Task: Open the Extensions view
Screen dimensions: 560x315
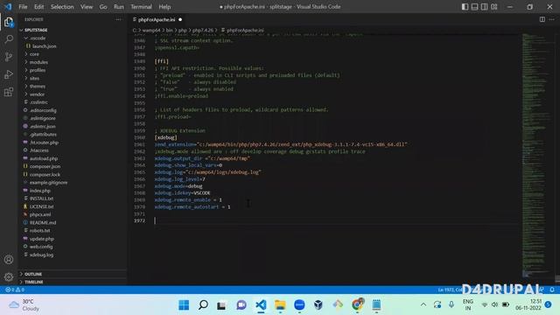Action: click(x=9, y=92)
